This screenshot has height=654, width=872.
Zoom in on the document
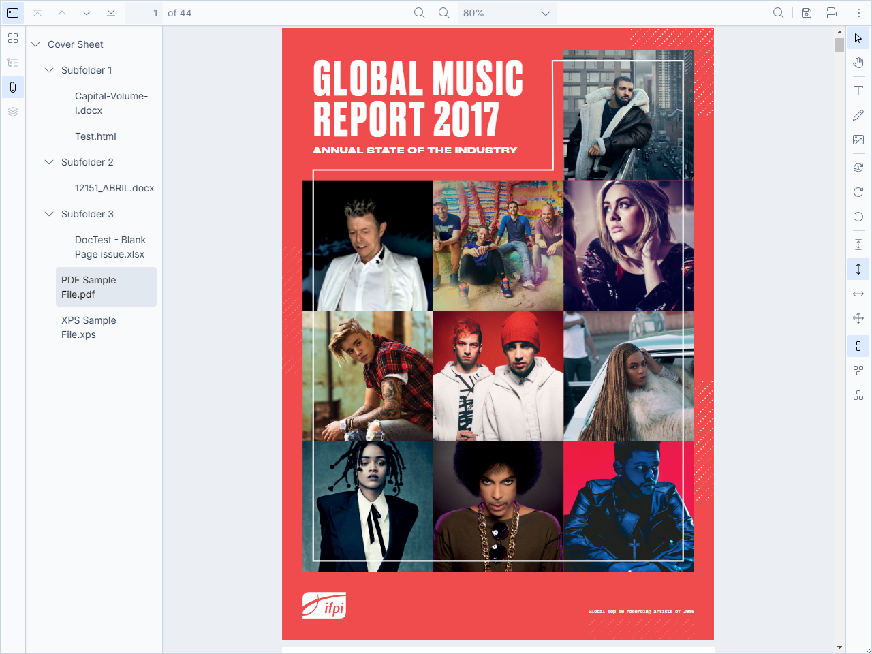coord(444,13)
